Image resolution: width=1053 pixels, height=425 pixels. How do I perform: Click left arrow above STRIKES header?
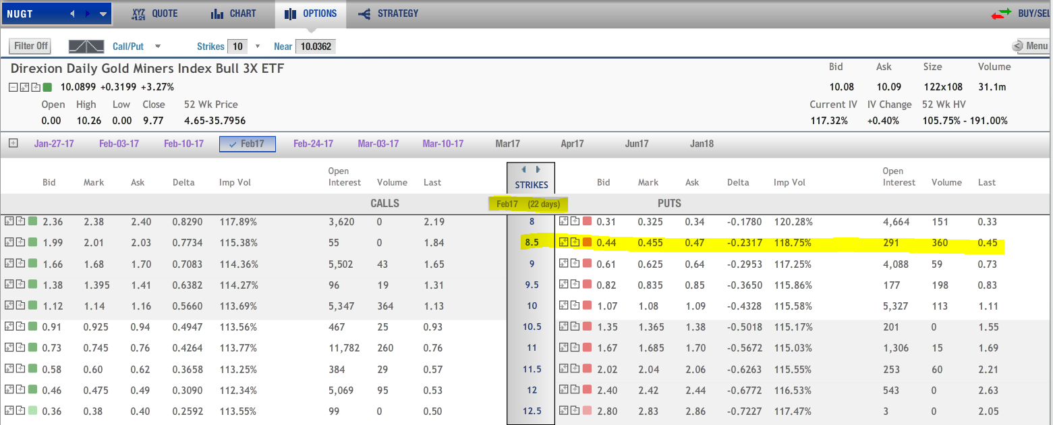[x=524, y=169]
